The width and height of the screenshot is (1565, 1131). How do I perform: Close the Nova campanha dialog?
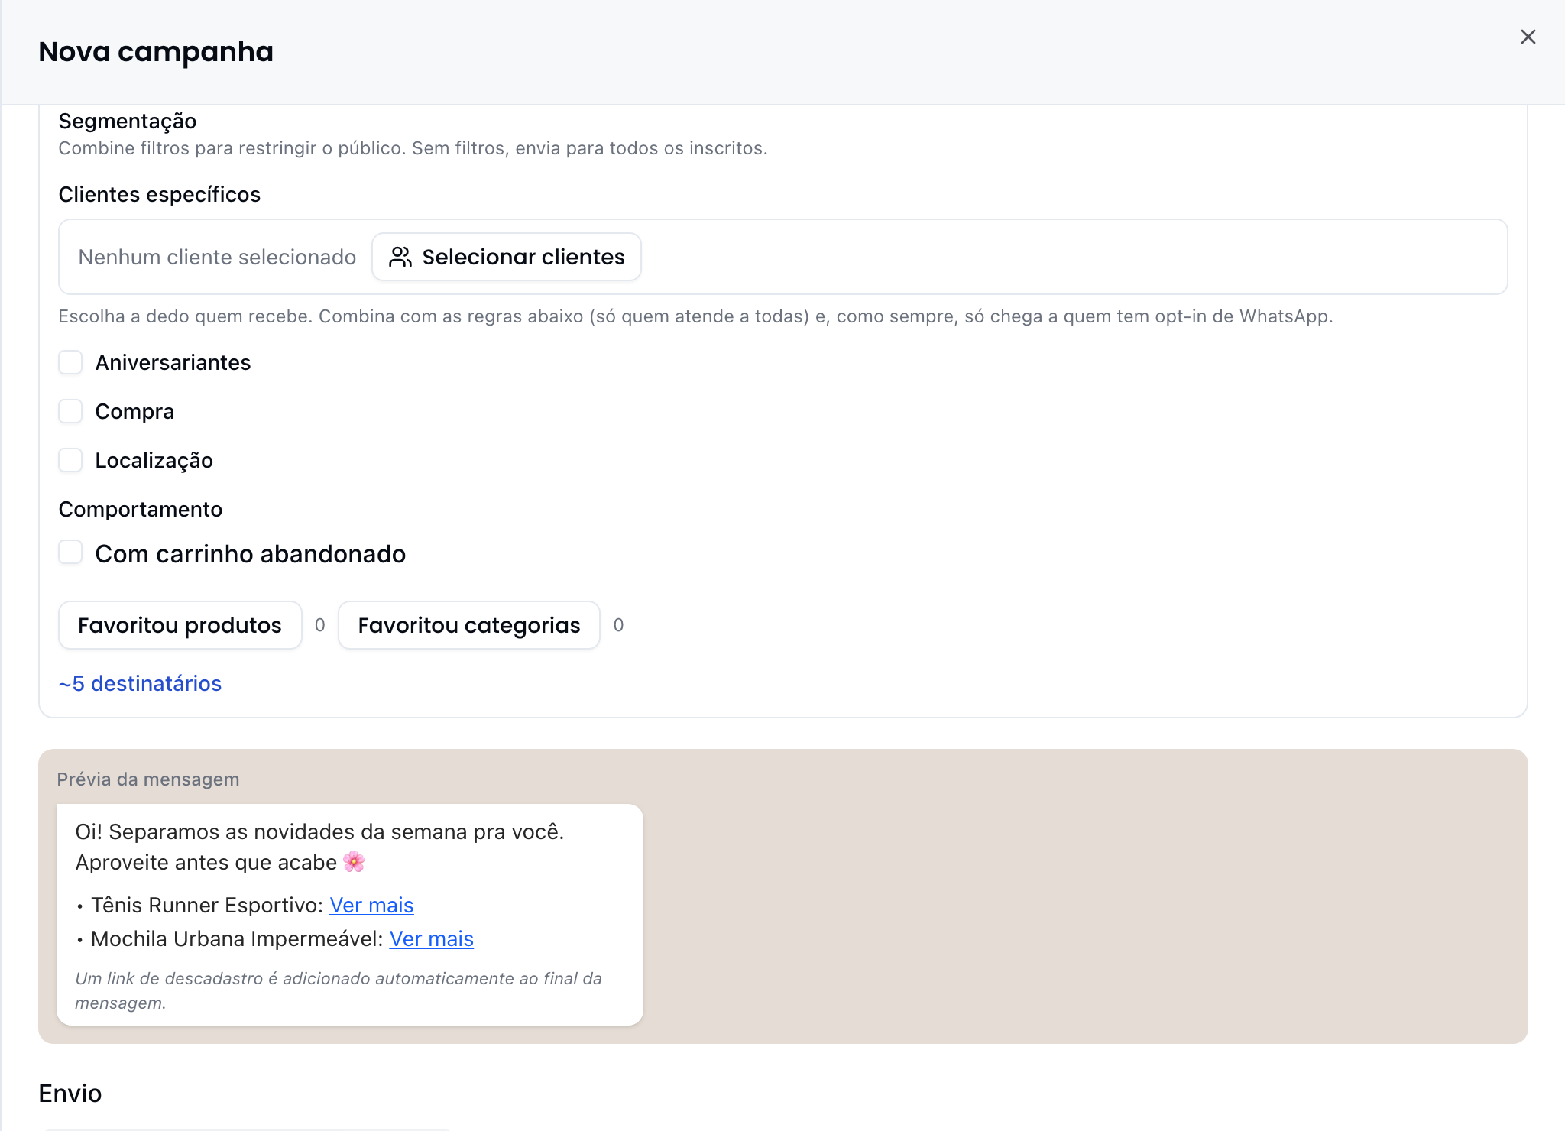point(1528,37)
